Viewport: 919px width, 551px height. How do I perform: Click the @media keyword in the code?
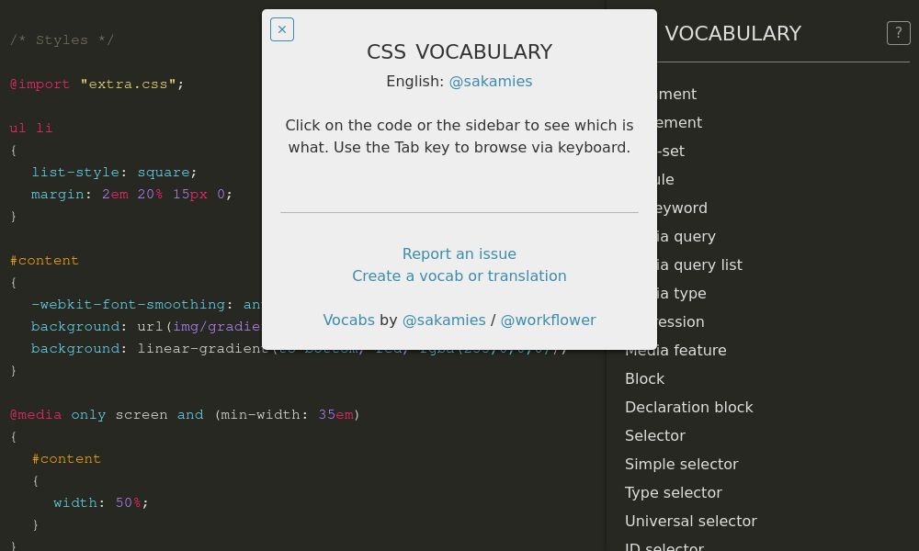click(36, 414)
